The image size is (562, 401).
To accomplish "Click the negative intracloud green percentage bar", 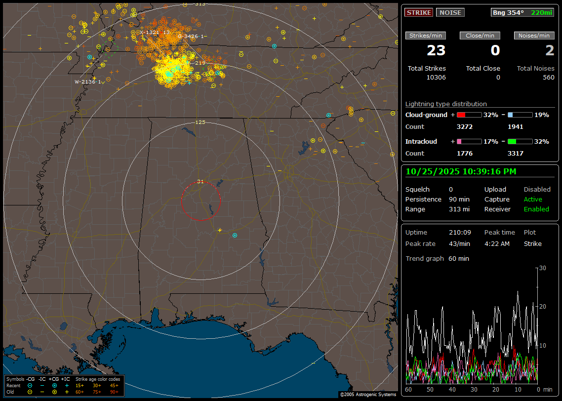I will click(520, 141).
